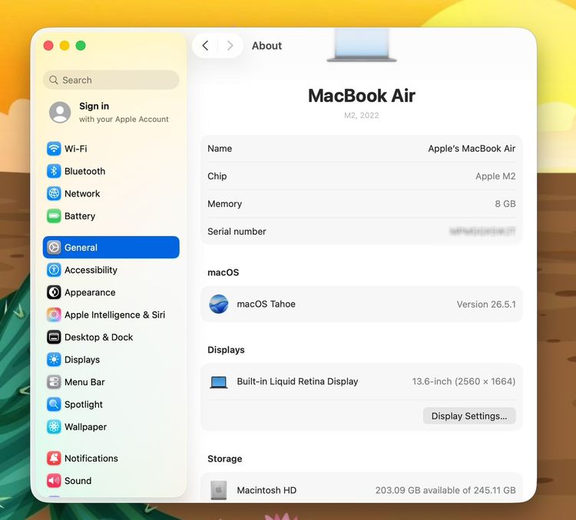Select the Spotlight sidebar label

(x=84, y=404)
